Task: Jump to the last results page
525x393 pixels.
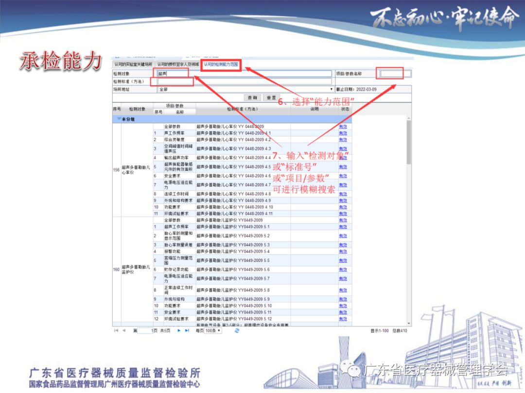Action: pos(187,330)
